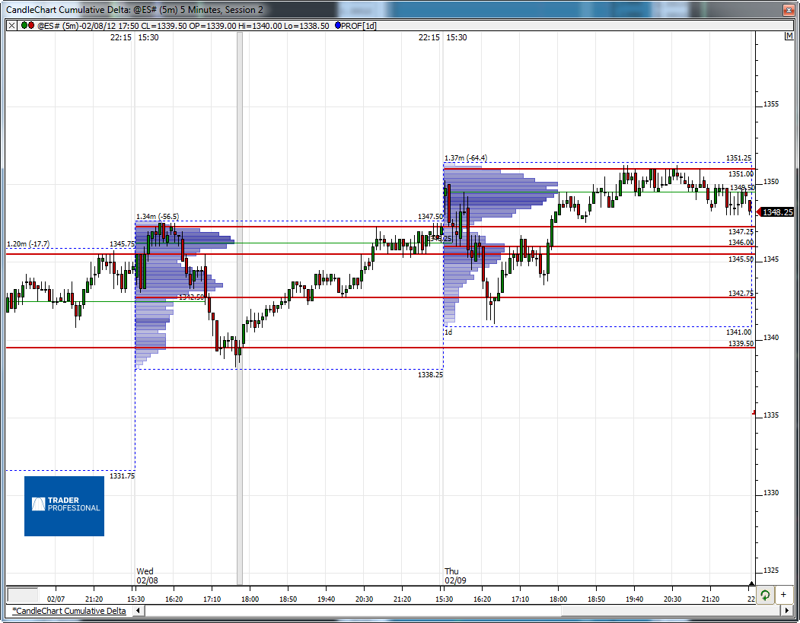Click the PROF[1d] indicator label
Image resolution: width=800 pixels, height=623 pixels.
point(359,26)
